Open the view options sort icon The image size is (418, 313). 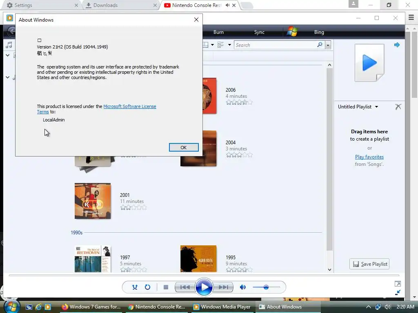coord(220,45)
